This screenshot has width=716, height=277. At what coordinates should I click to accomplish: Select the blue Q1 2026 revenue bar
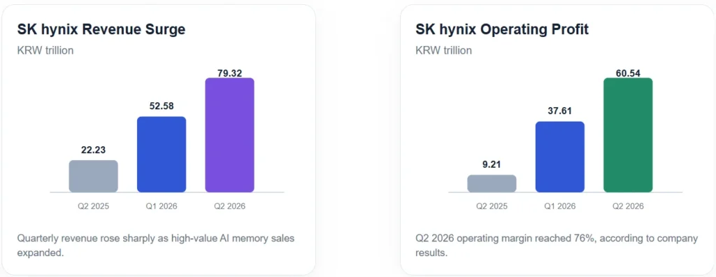coord(162,154)
